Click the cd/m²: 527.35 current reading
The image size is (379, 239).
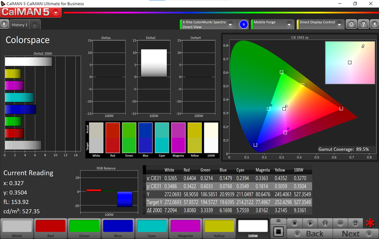click(x=22, y=211)
